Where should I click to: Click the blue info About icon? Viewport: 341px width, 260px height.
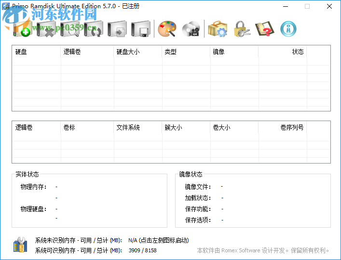[288, 29]
